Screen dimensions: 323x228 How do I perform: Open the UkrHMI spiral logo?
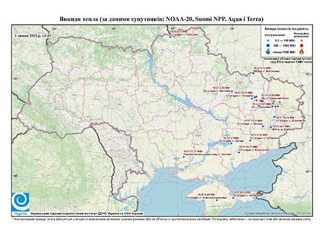coord(20,202)
